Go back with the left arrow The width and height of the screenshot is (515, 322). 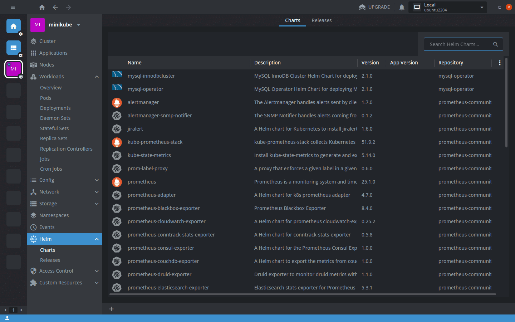55,7
